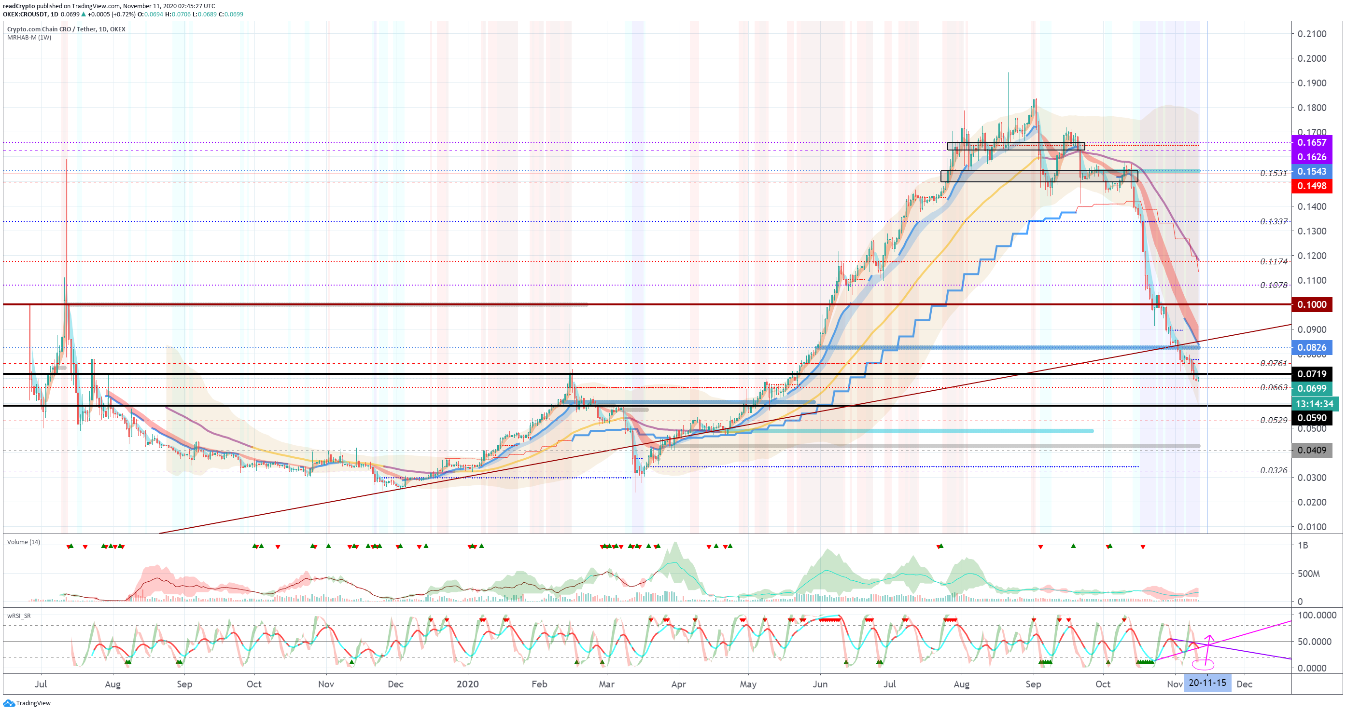Click the gray 0.0409 price label

1312,450
